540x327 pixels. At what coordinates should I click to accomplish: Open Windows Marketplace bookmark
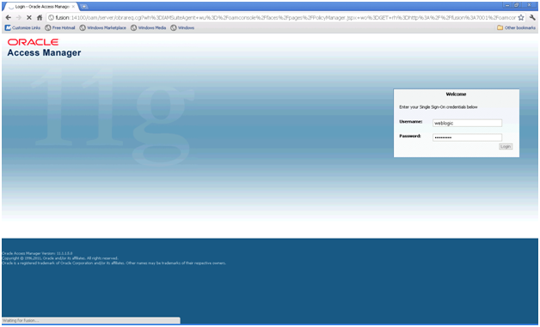pos(103,27)
